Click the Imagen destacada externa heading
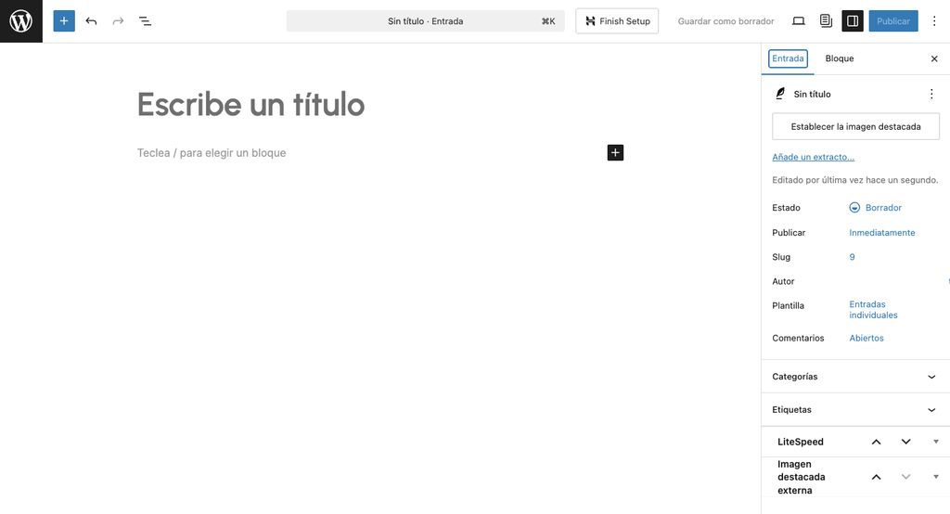Viewport: 950px width, 514px height. coord(801,477)
